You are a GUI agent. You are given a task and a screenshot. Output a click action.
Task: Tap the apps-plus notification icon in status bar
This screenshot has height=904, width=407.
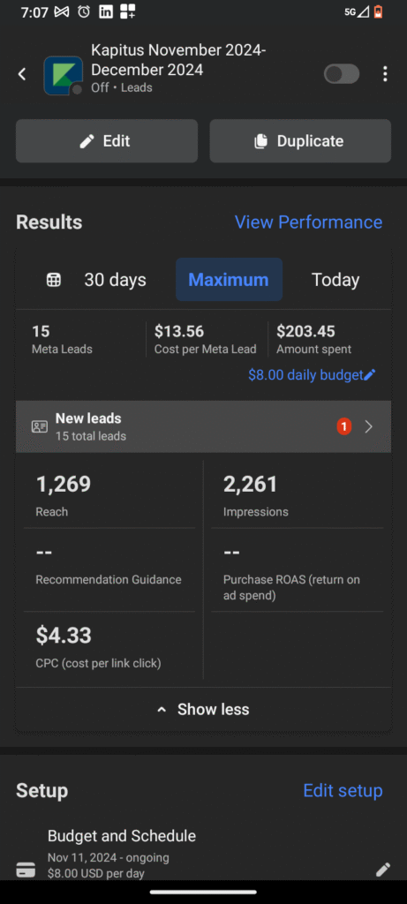click(128, 11)
